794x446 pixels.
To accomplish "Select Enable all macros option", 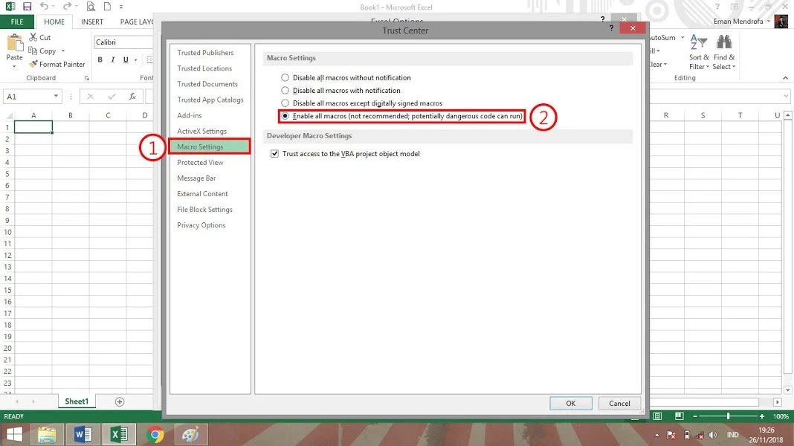I will [285, 116].
